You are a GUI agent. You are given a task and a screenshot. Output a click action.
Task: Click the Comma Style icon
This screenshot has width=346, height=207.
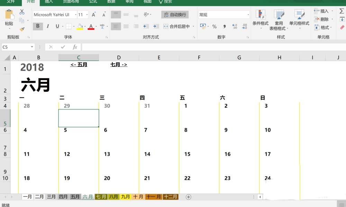point(224,26)
